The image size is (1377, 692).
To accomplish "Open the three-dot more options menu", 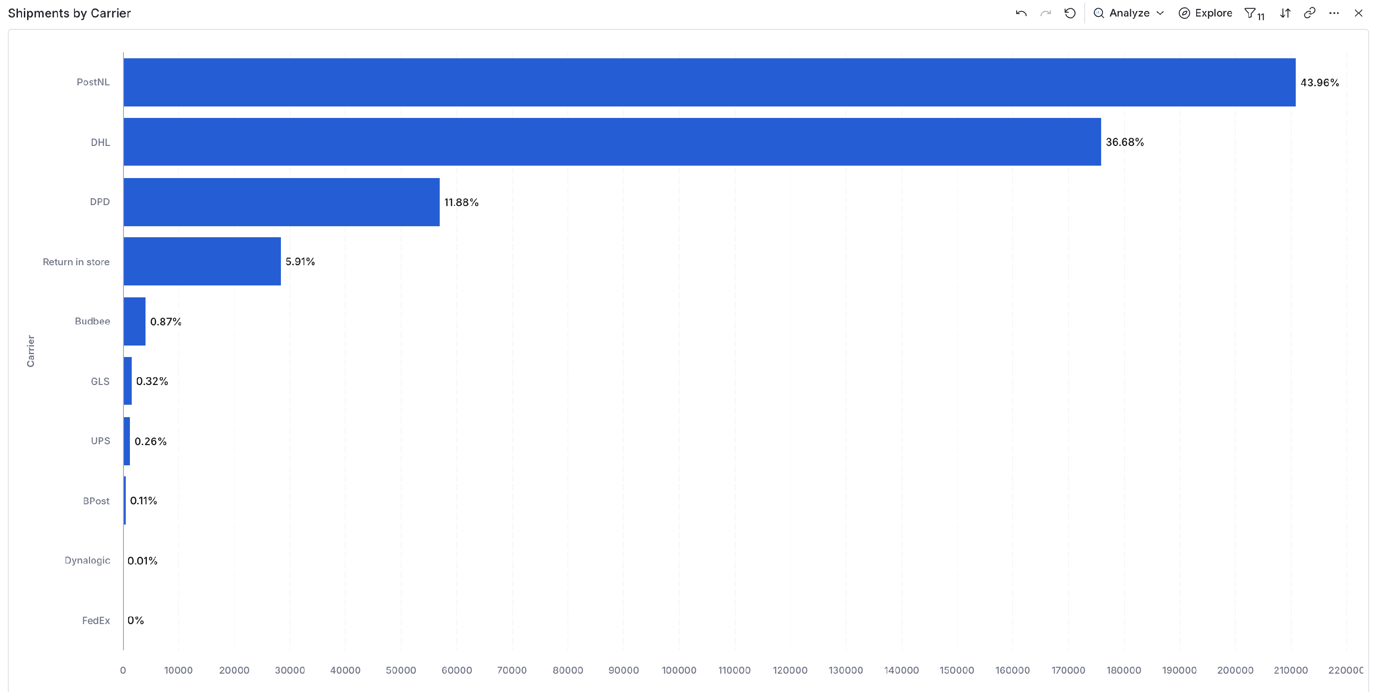I will pyautogui.click(x=1334, y=13).
